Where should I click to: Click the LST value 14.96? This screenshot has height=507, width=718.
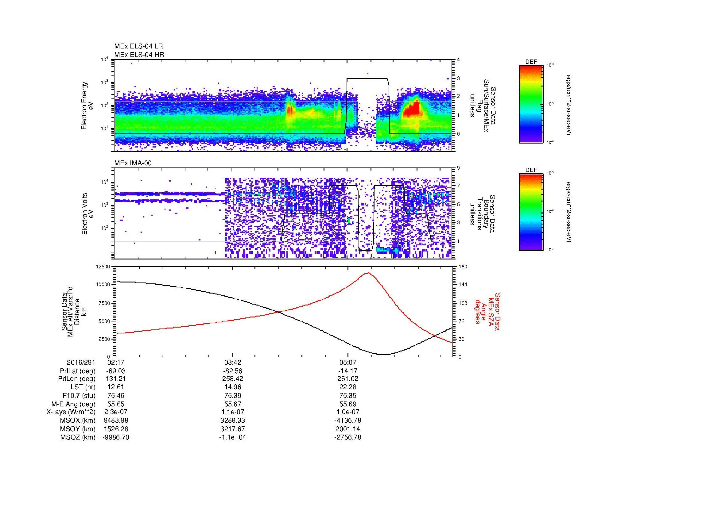click(233, 387)
